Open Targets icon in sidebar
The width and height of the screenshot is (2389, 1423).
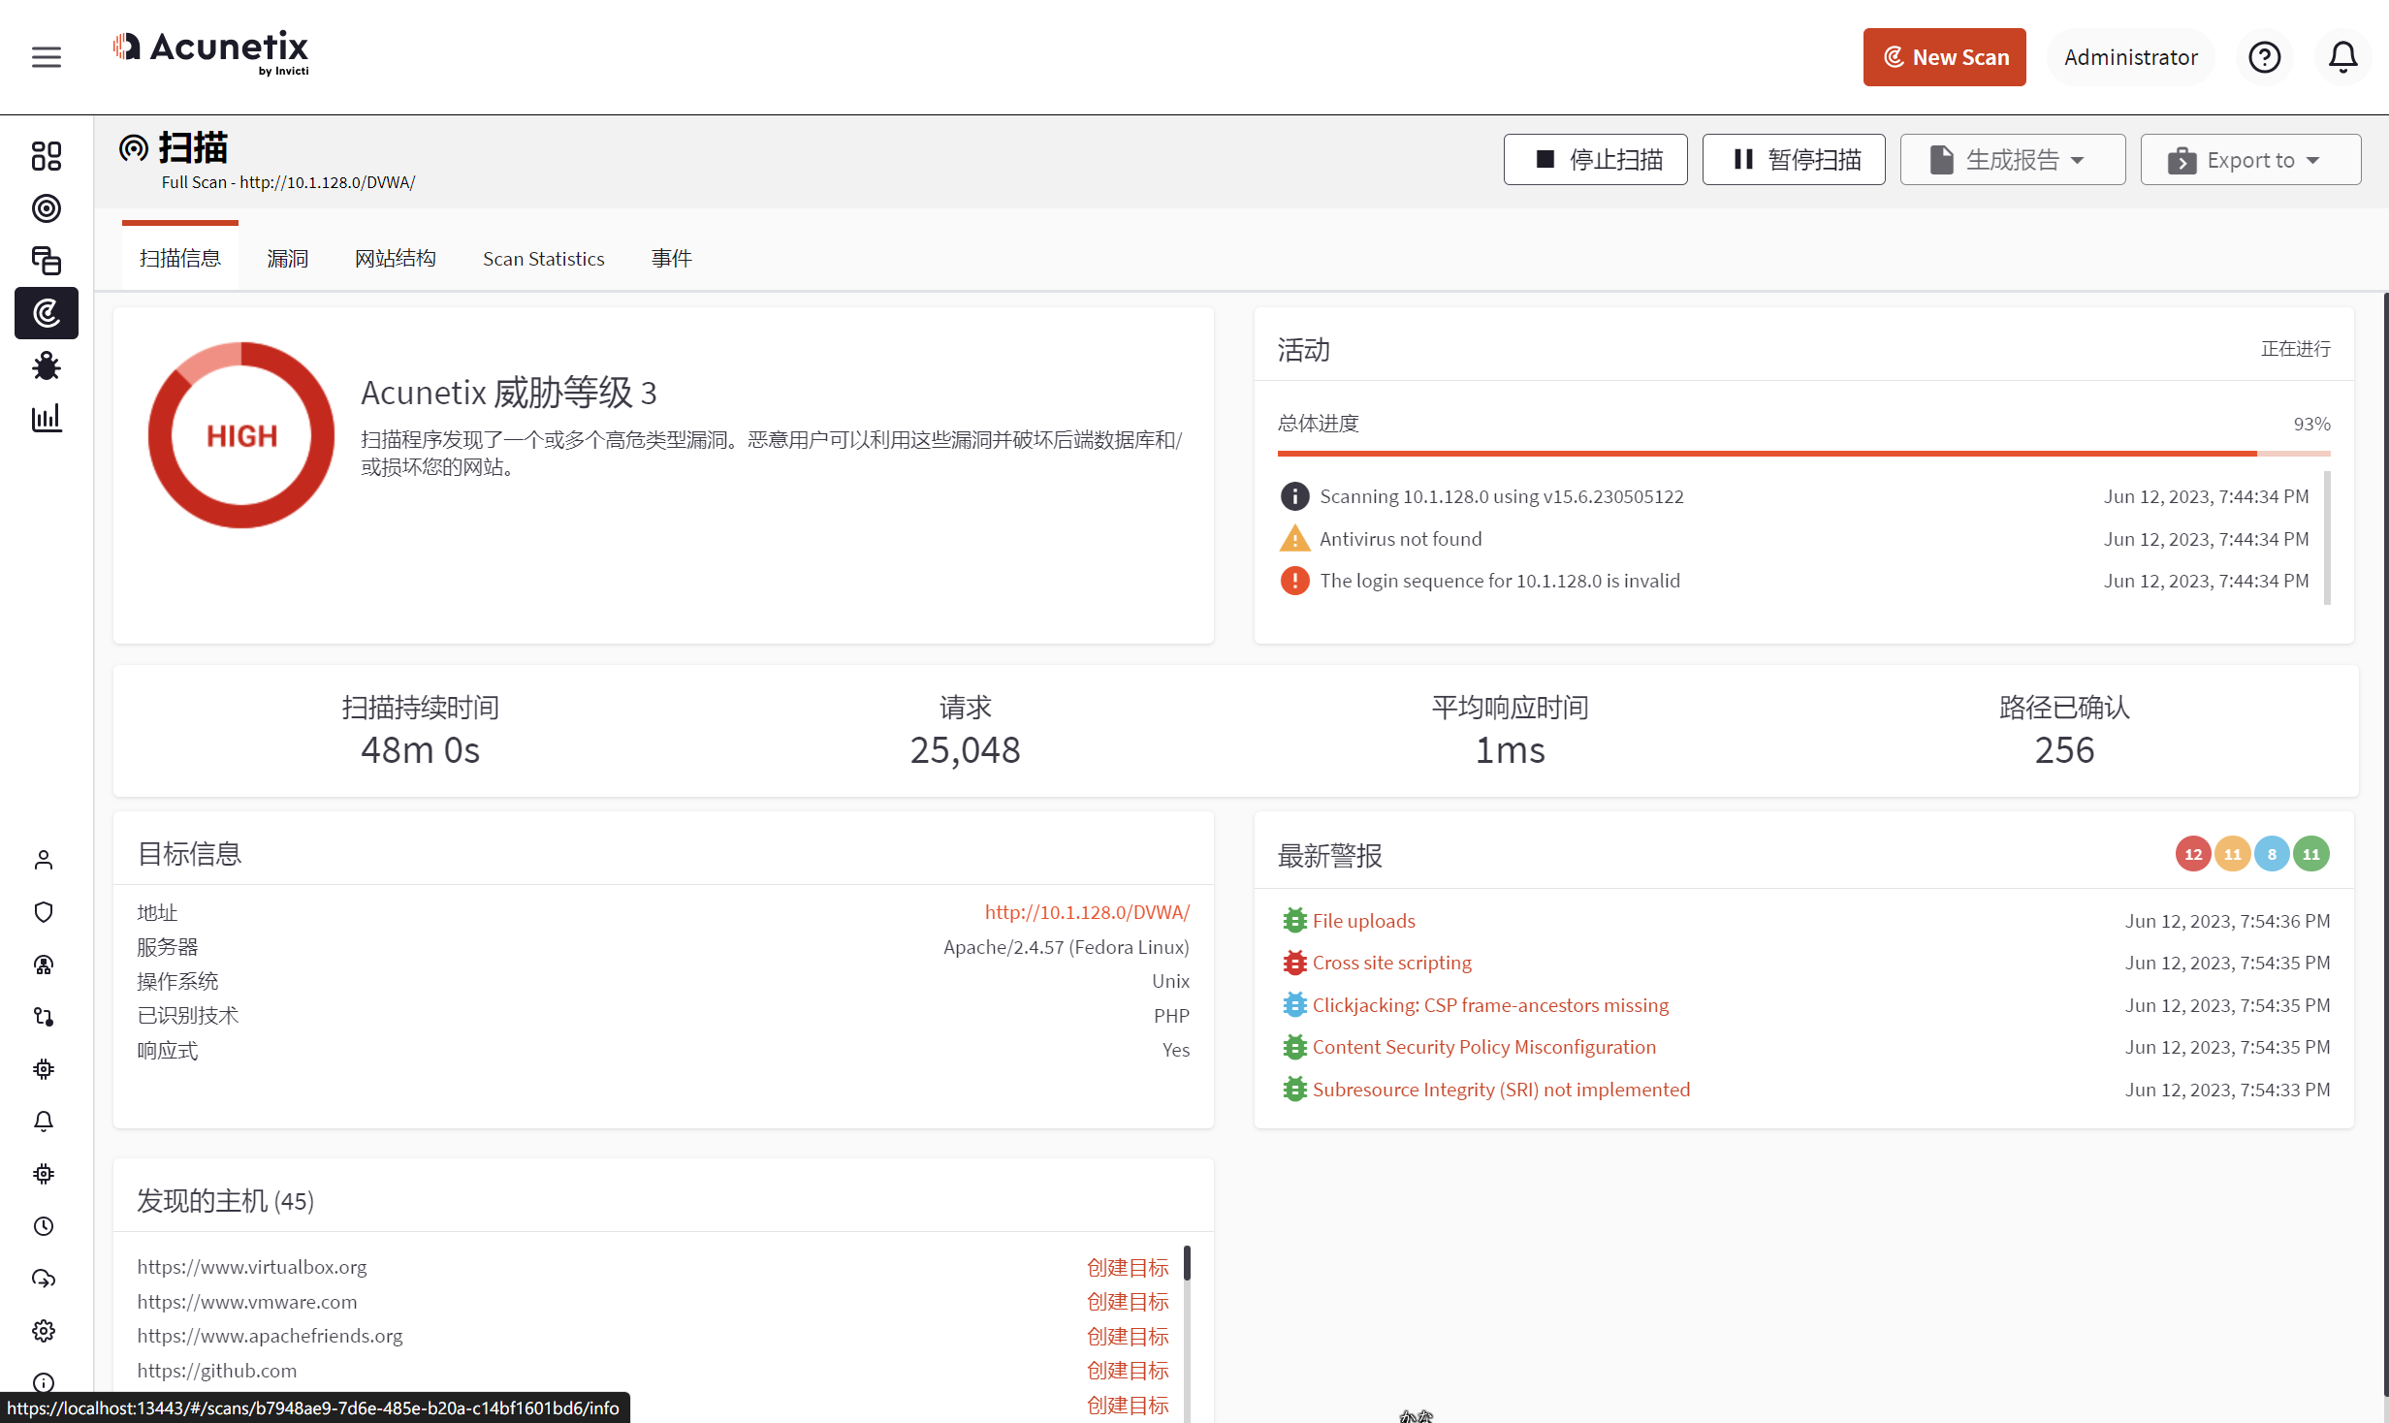coord(46,208)
